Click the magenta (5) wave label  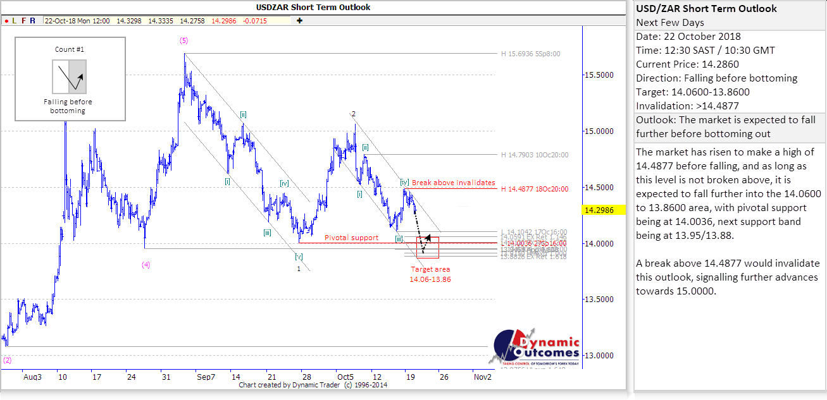[183, 40]
